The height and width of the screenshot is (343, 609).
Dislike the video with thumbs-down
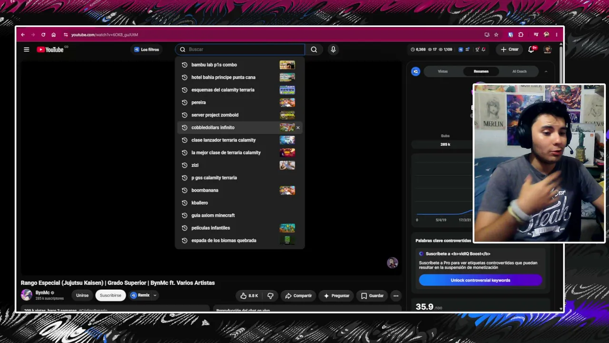[270, 296]
